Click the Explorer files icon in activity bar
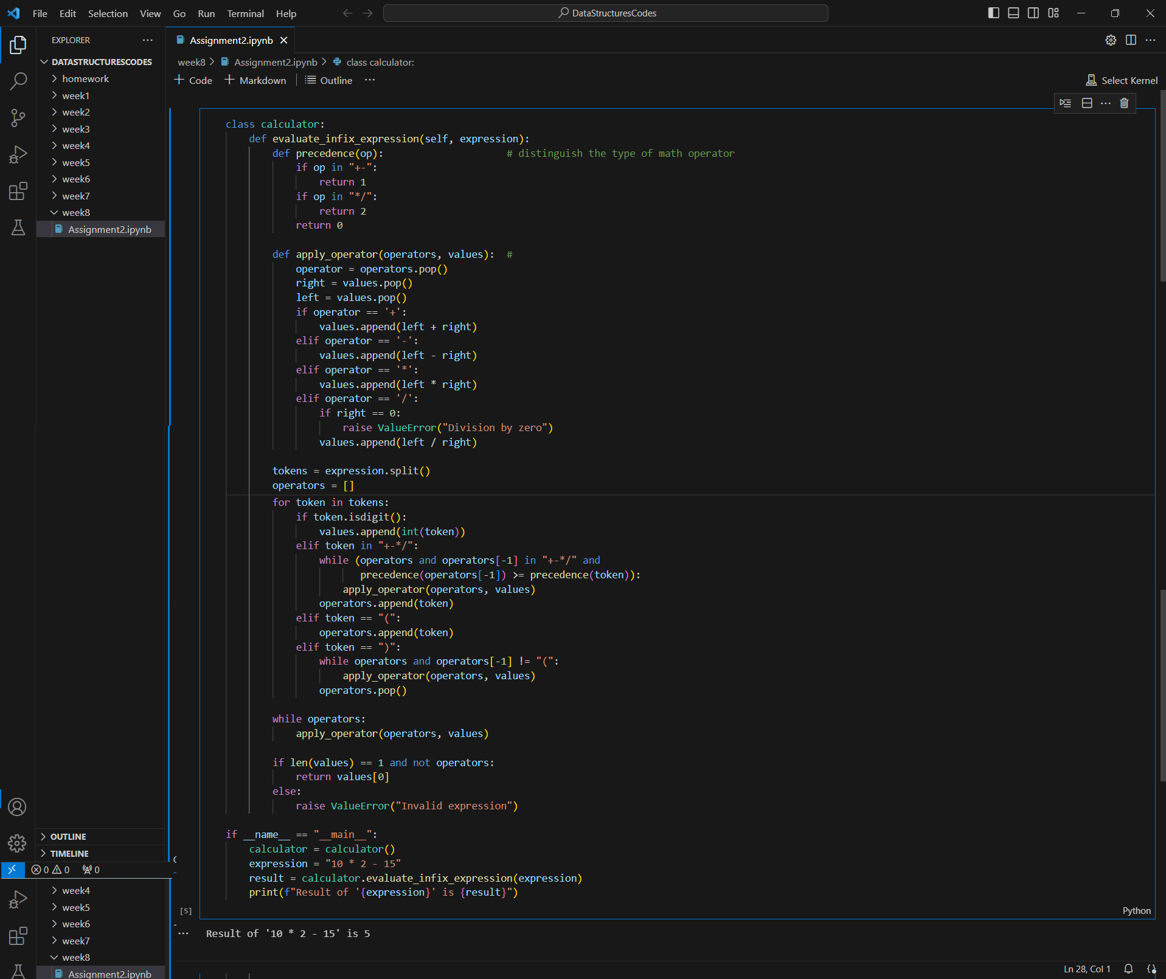 18,44
